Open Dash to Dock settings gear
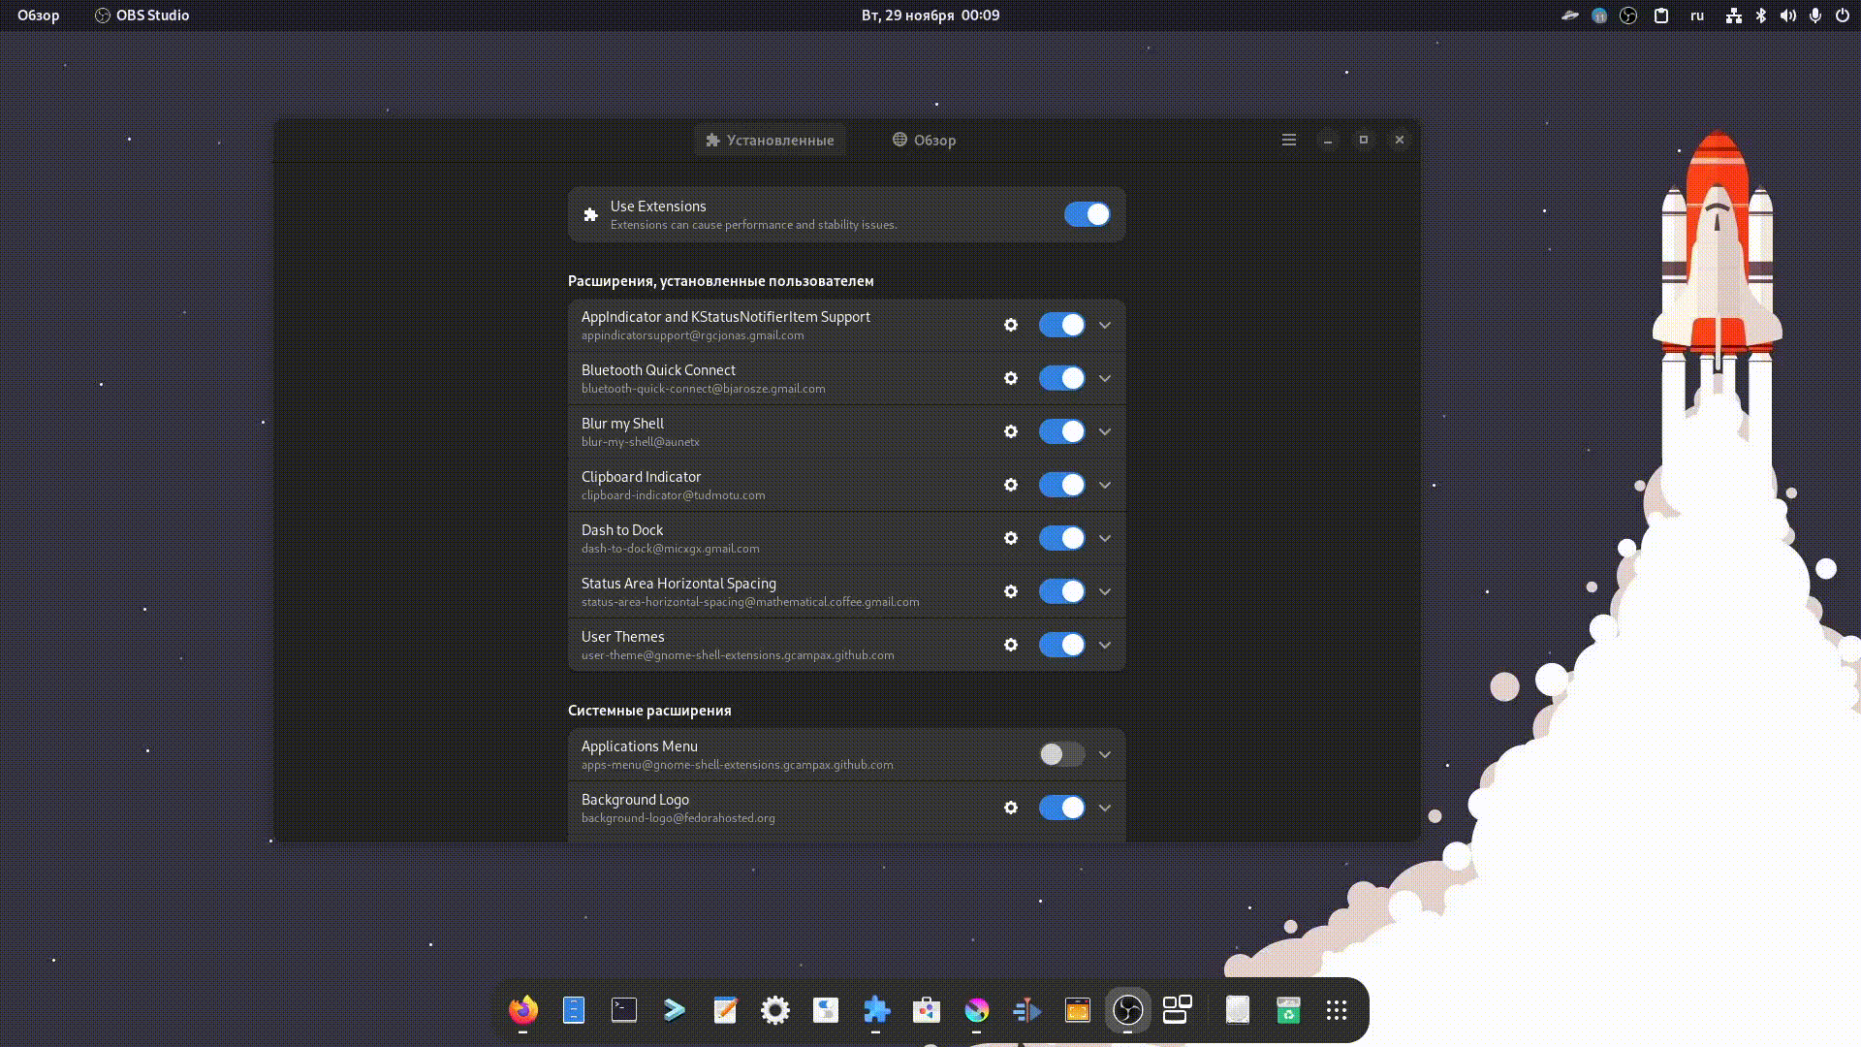 (x=1011, y=538)
